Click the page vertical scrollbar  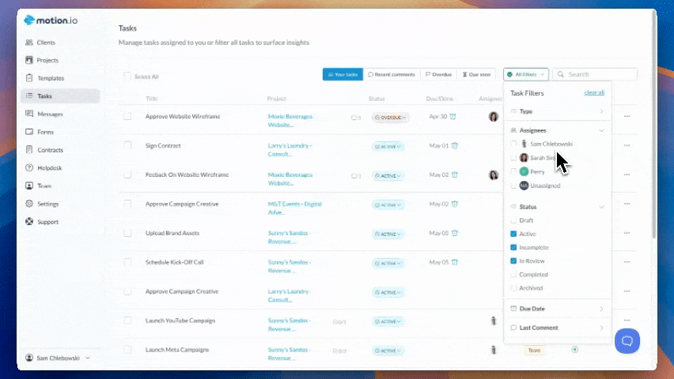(x=653, y=126)
